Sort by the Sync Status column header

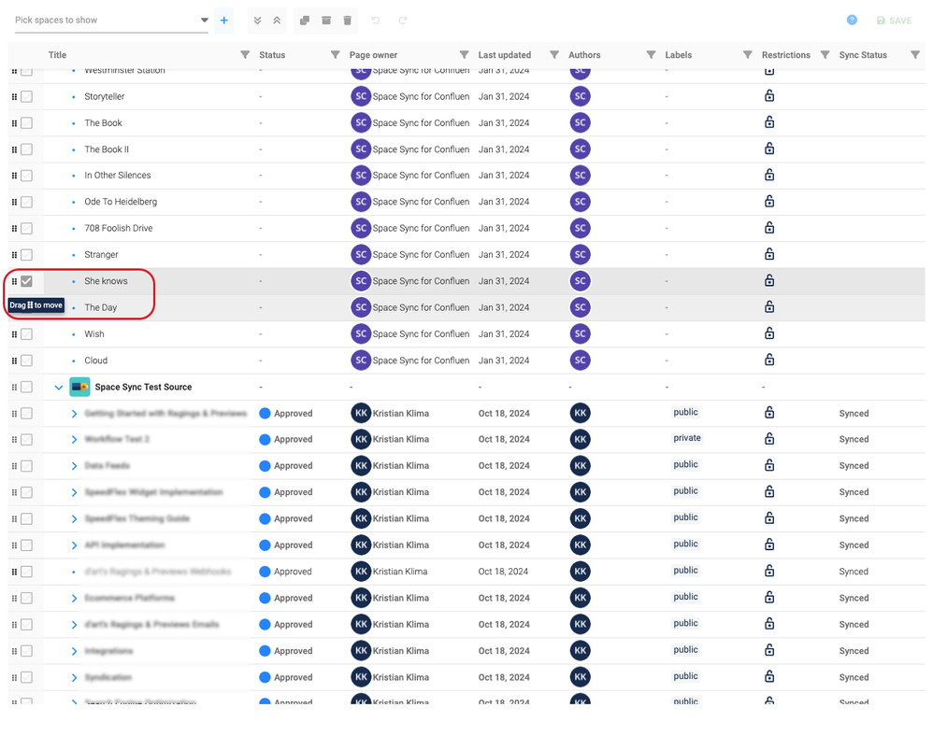click(x=863, y=55)
